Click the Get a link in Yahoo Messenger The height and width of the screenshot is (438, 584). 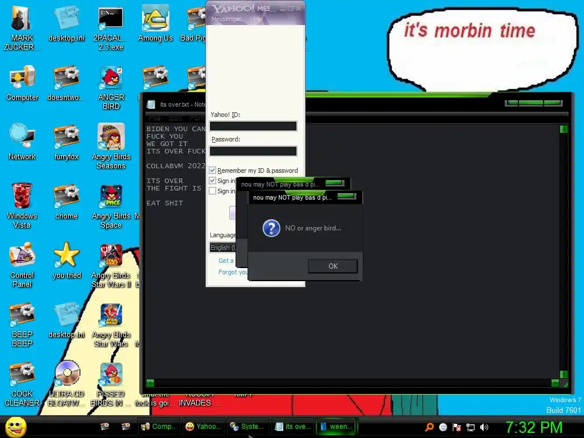coord(226,261)
